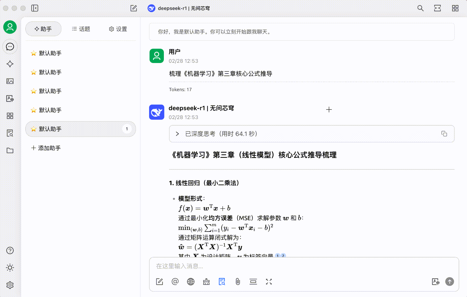The width and height of the screenshot is (467, 297).
Task: Expand the deep thinking section
Action: pos(177,134)
